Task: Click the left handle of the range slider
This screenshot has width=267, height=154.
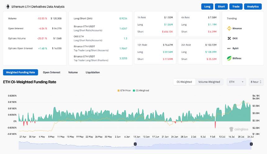Action: [135, 144]
